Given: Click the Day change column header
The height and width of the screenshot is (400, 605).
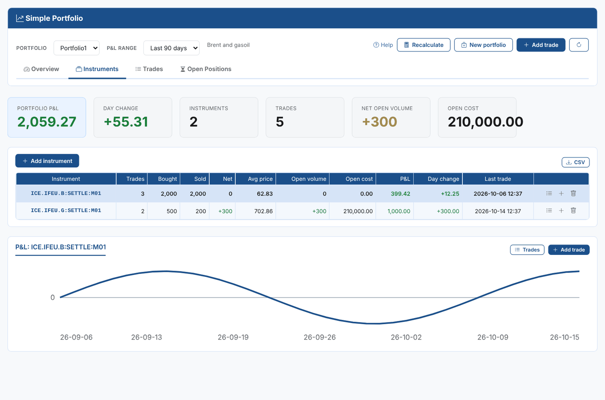Looking at the screenshot, I should [438, 179].
